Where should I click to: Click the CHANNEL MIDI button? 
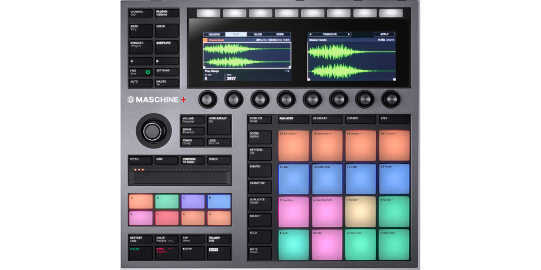coord(141,13)
